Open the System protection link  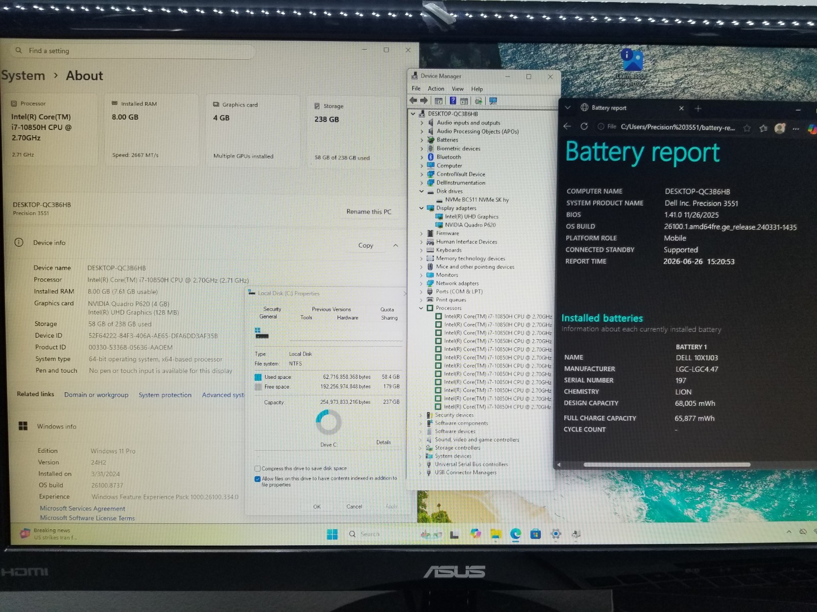[x=165, y=395]
